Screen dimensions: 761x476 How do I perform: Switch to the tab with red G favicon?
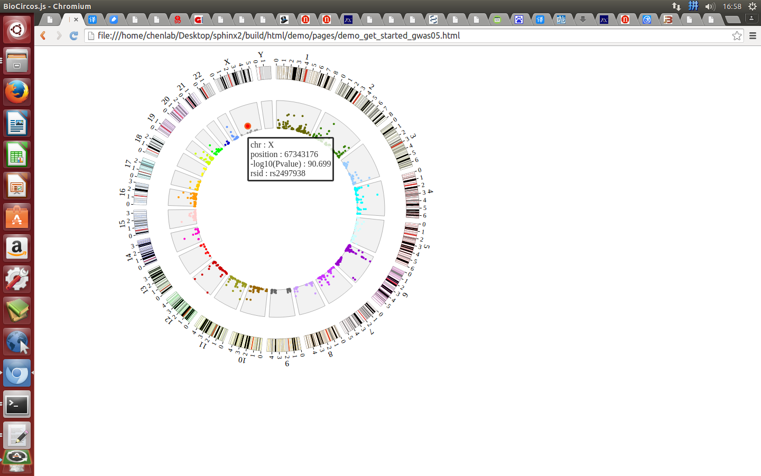(x=199, y=20)
